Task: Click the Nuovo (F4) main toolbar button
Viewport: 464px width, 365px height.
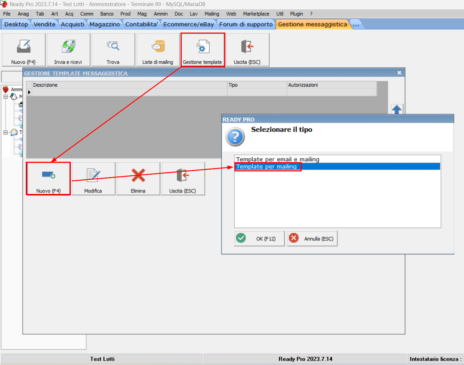Action: [x=24, y=50]
